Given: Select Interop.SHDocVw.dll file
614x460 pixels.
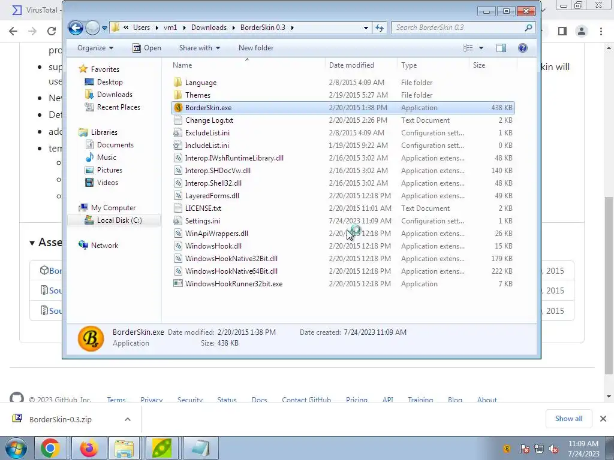Looking at the screenshot, I should click(218, 171).
